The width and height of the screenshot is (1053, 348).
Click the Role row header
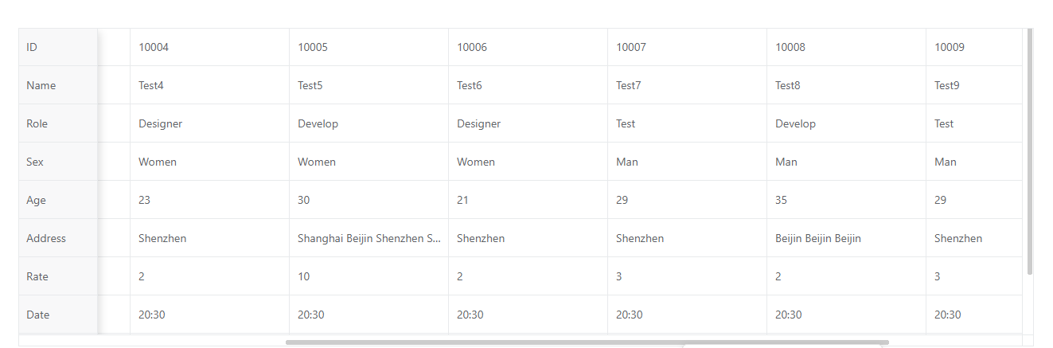[x=57, y=123]
